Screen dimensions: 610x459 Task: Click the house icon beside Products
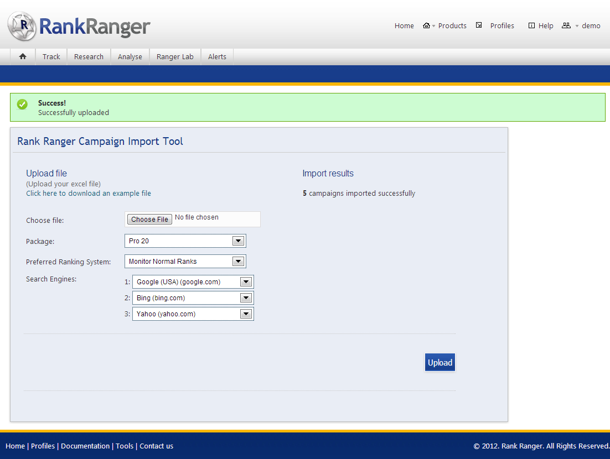(x=426, y=25)
